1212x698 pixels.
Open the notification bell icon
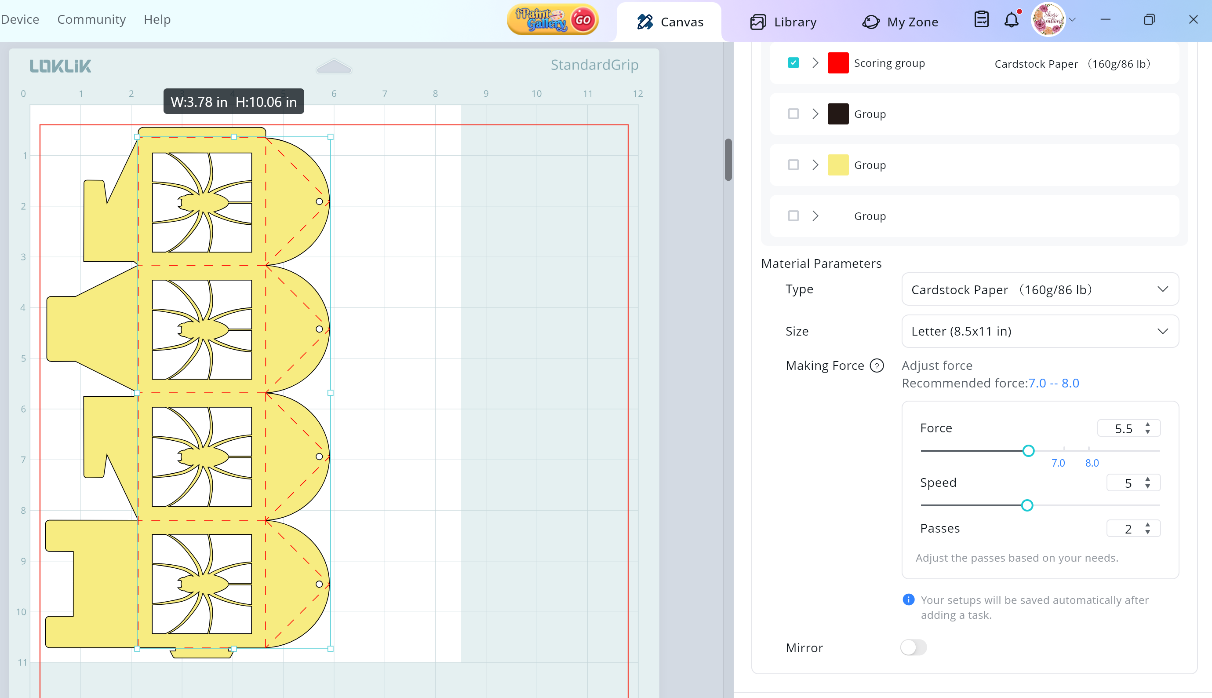point(1011,20)
